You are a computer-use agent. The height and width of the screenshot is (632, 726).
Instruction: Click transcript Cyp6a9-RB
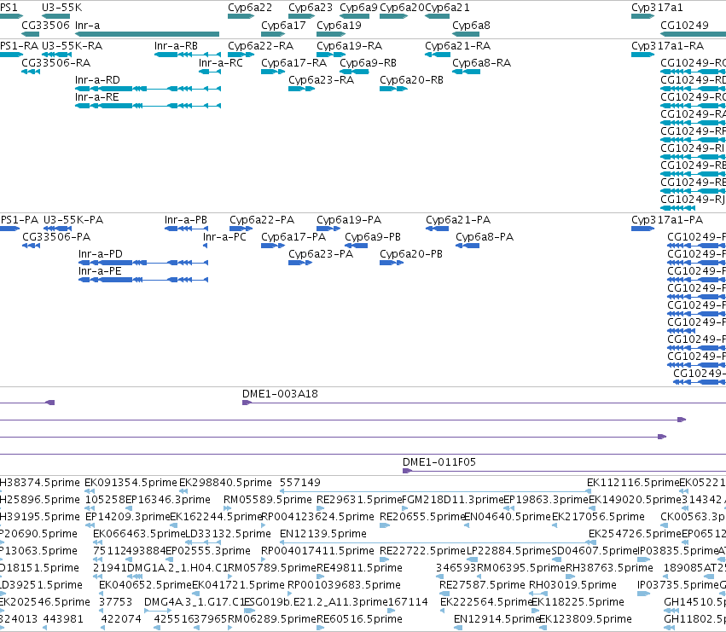368,63
